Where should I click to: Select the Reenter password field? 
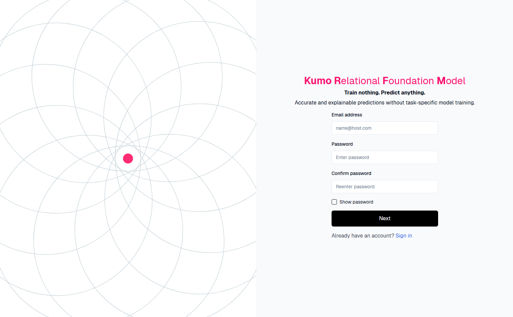[x=385, y=187]
